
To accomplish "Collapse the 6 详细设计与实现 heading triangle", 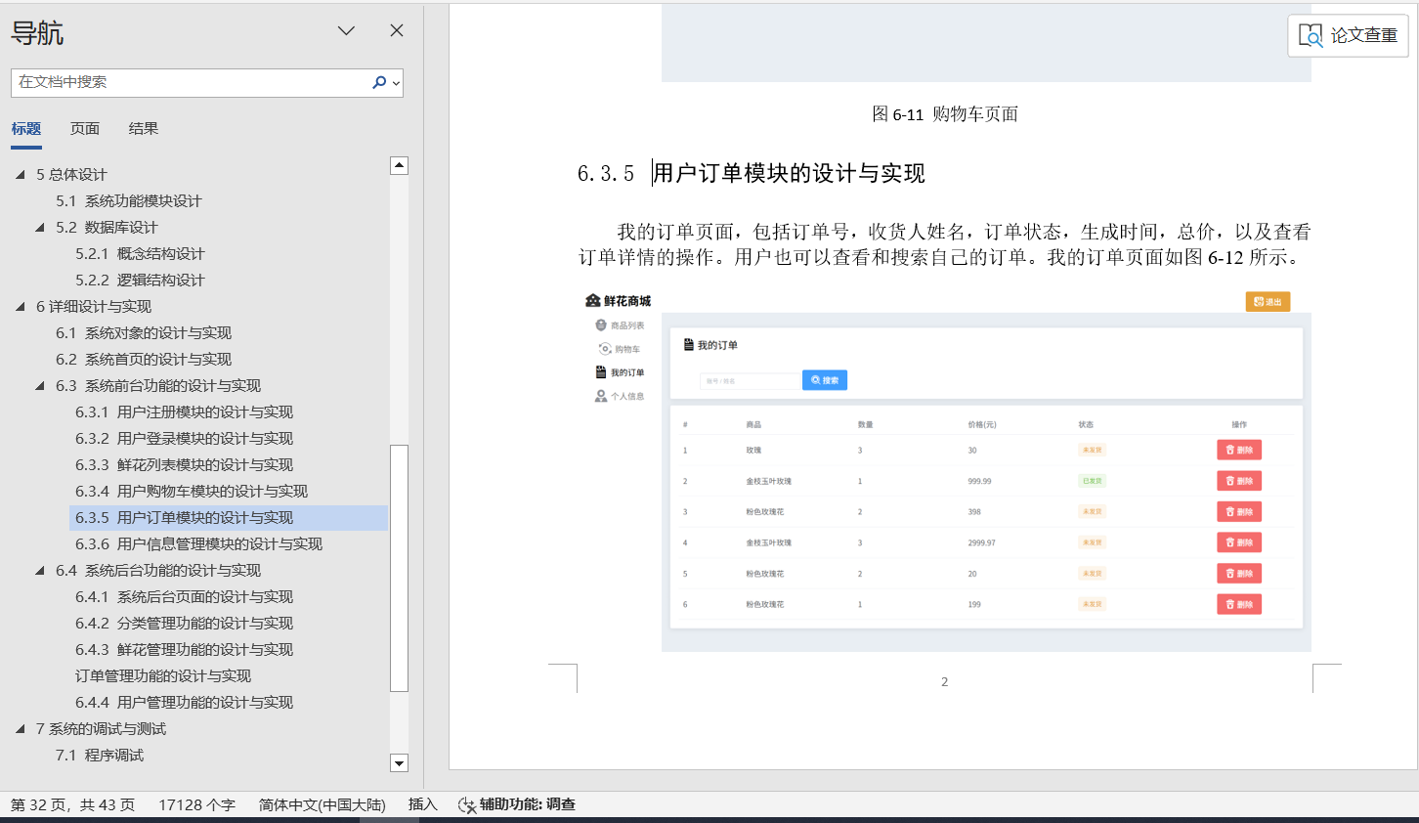I will click(21, 306).
